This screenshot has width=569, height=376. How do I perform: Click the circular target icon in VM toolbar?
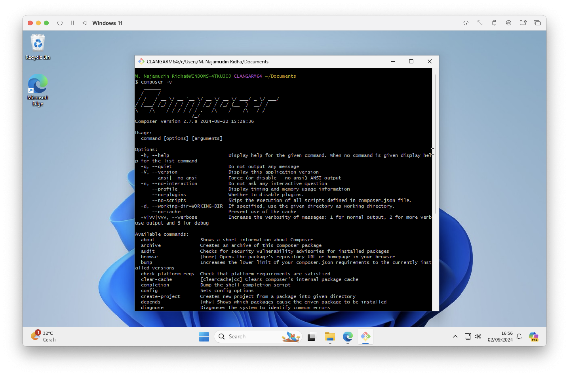click(x=508, y=23)
